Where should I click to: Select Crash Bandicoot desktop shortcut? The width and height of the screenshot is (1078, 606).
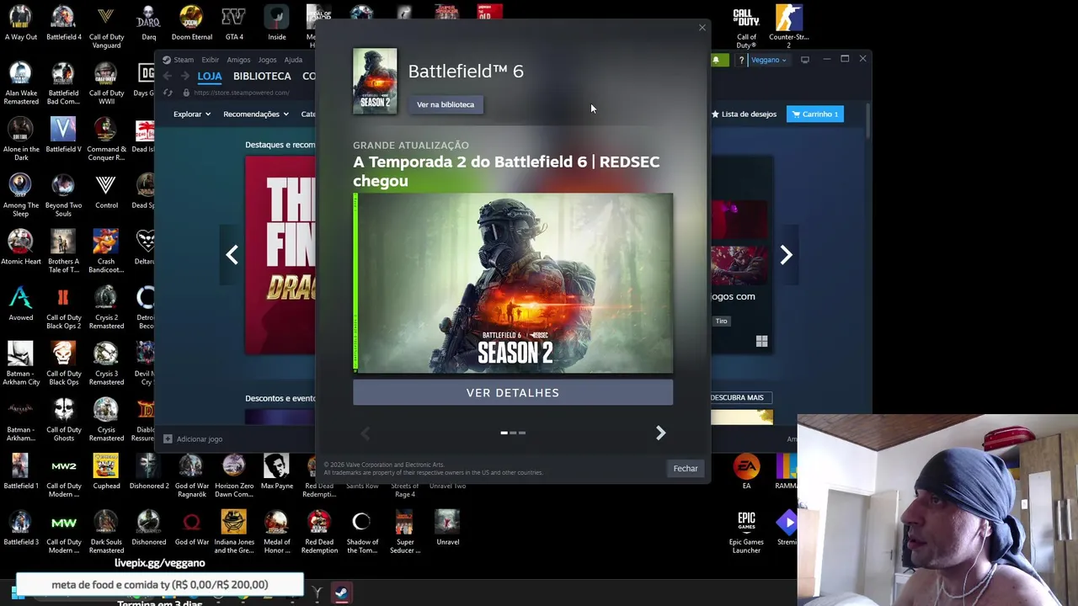pos(106,252)
